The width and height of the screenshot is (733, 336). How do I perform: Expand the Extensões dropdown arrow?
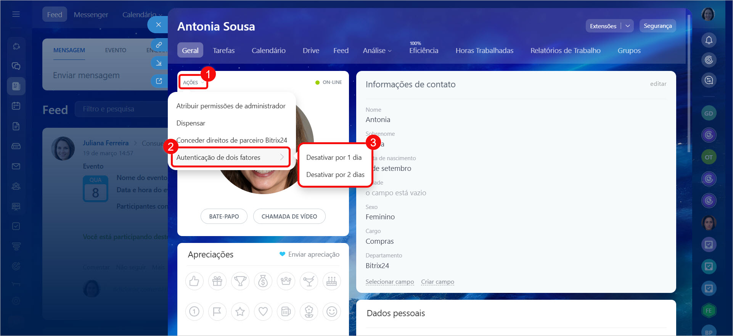(x=627, y=26)
